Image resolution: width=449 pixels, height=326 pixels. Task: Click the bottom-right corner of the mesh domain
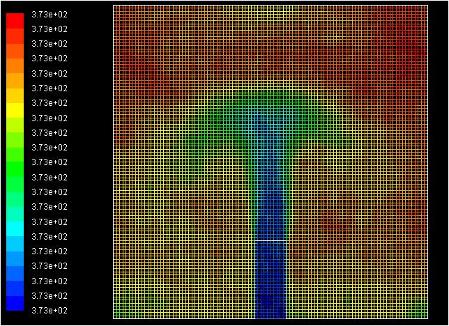pyautogui.click(x=427, y=318)
